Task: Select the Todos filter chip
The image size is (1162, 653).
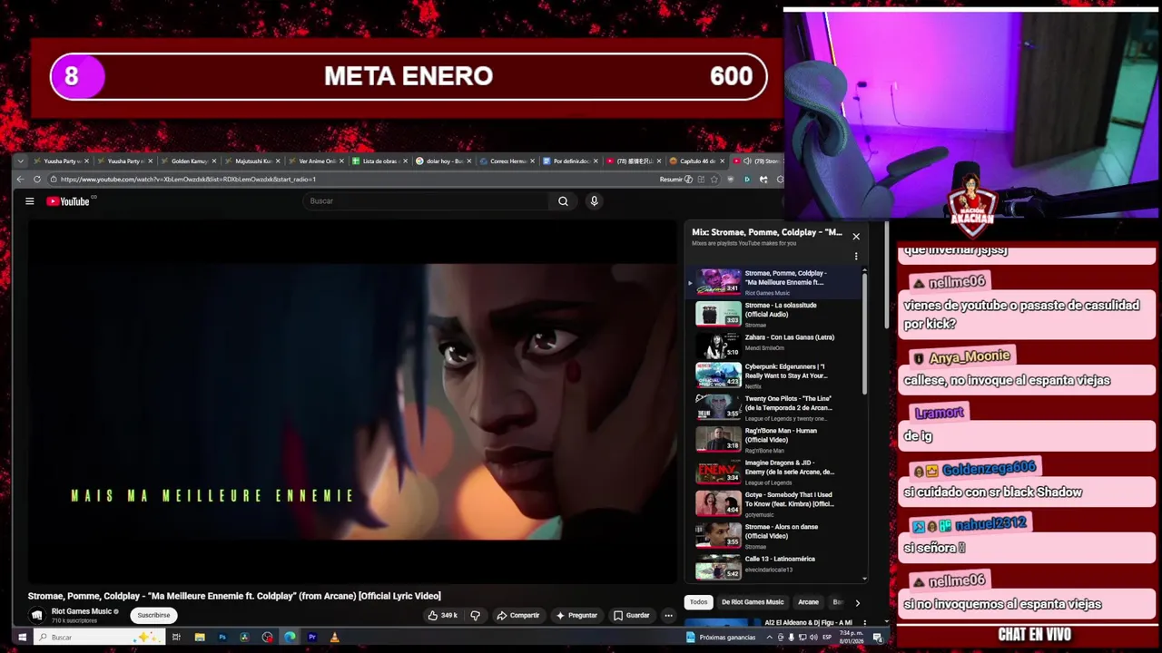Action: [x=698, y=602]
